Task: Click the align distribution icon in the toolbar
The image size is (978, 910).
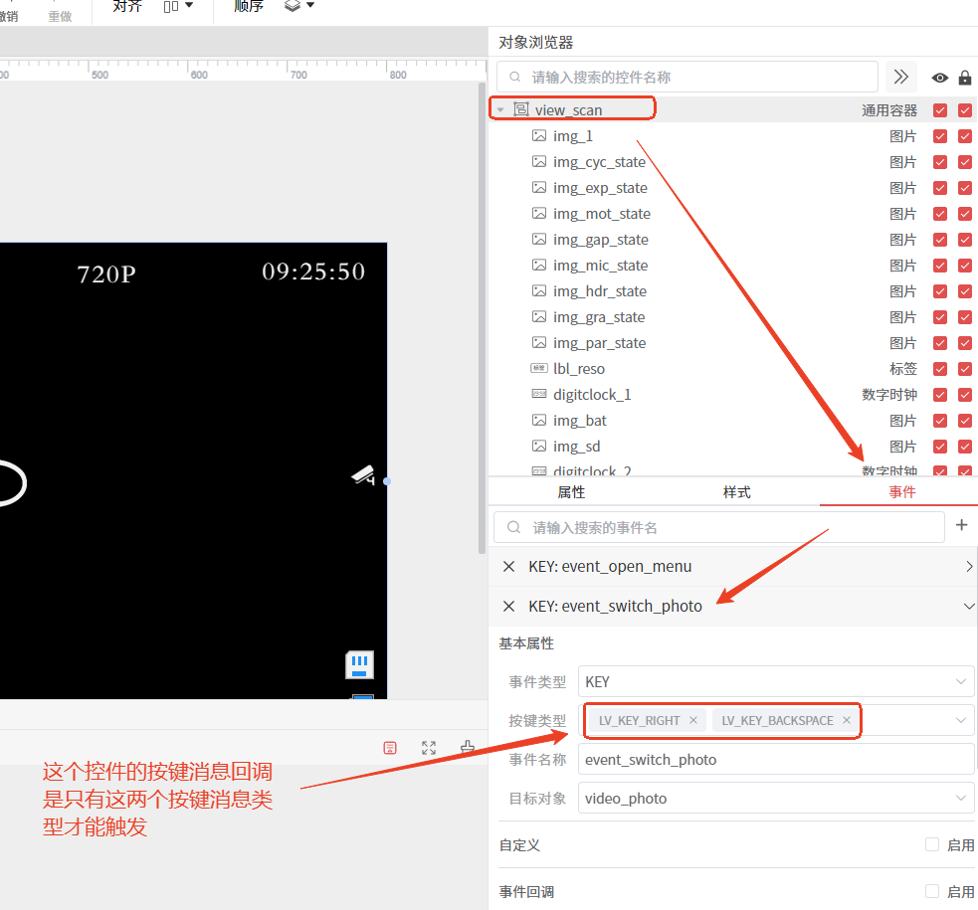Action: click(x=171, y=6)
